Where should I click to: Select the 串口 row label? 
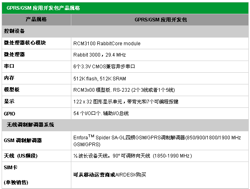pos(9,66)
